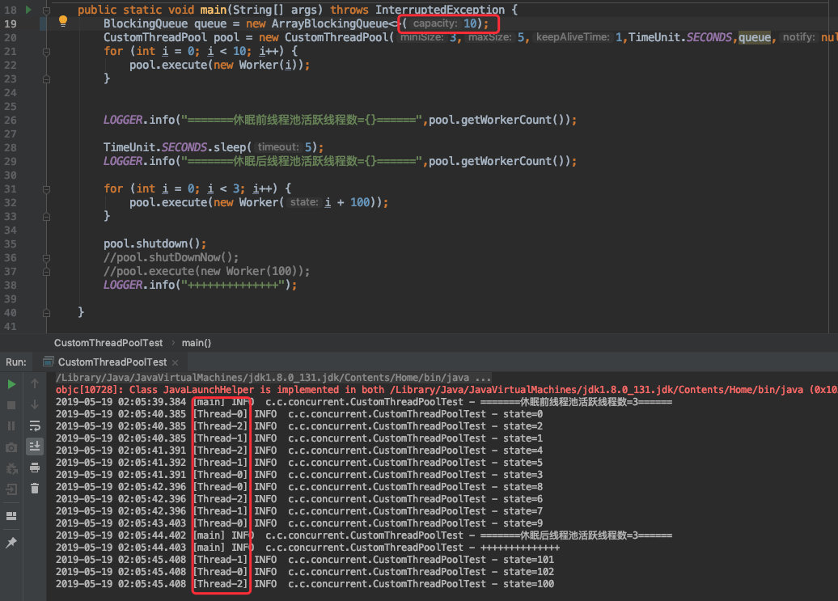Click the print console icon
The height and width of the screenshot is (601, 838).
click(35, 468)
